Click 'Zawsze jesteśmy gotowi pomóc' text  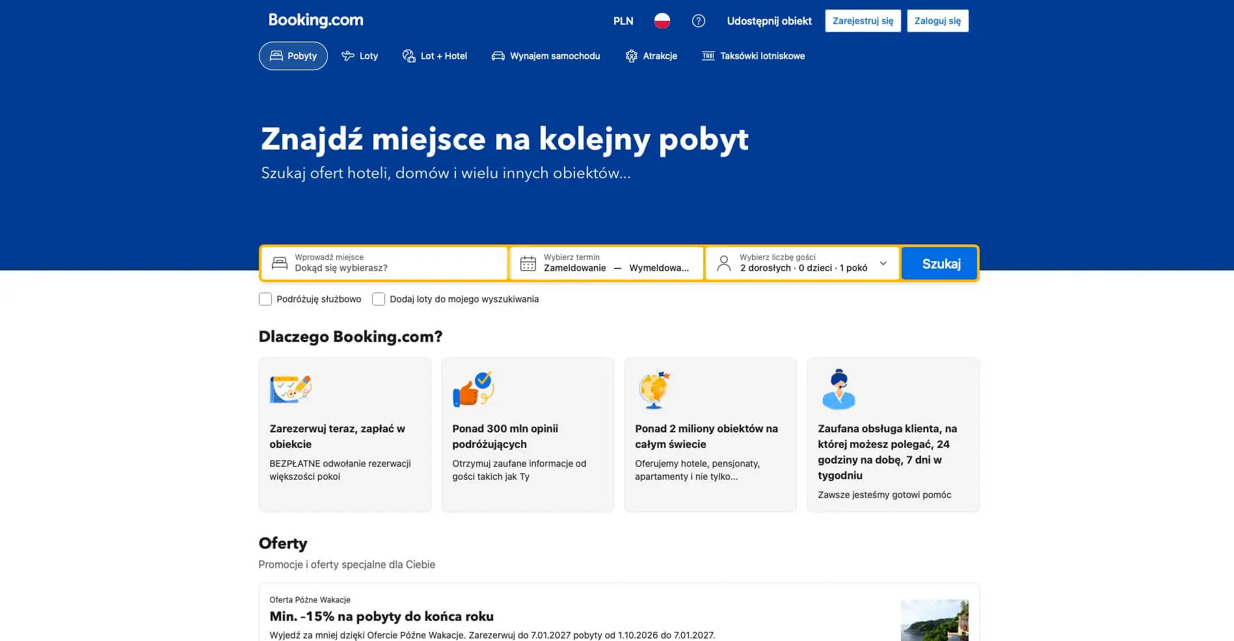click(884, 495)
